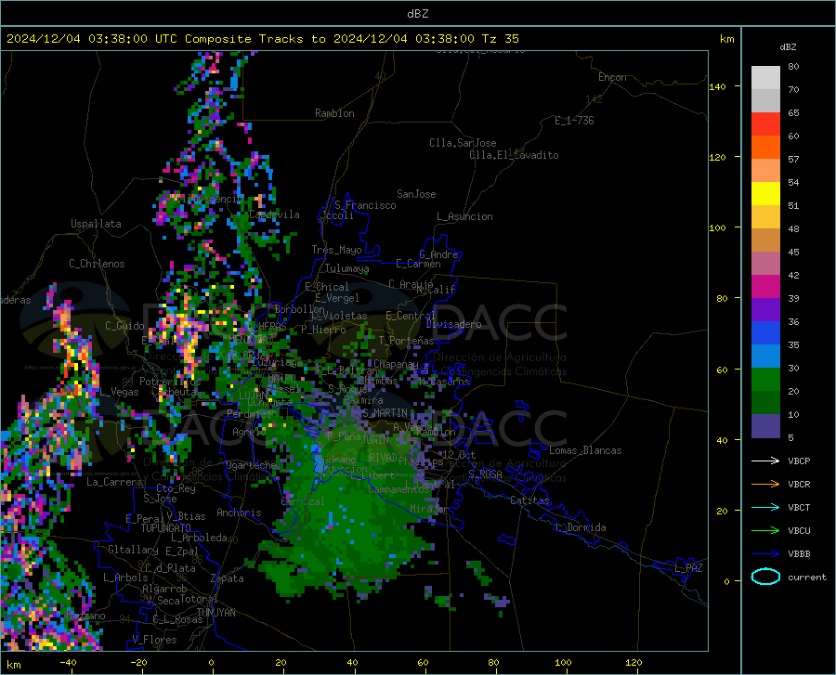836x675 pixels.
Task: Click the E_1-736 map label
Action: [574, 121]
